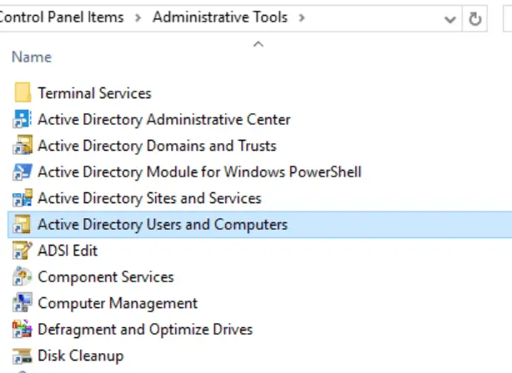Expand the chevron after Control Panel Items

point(138,17)
